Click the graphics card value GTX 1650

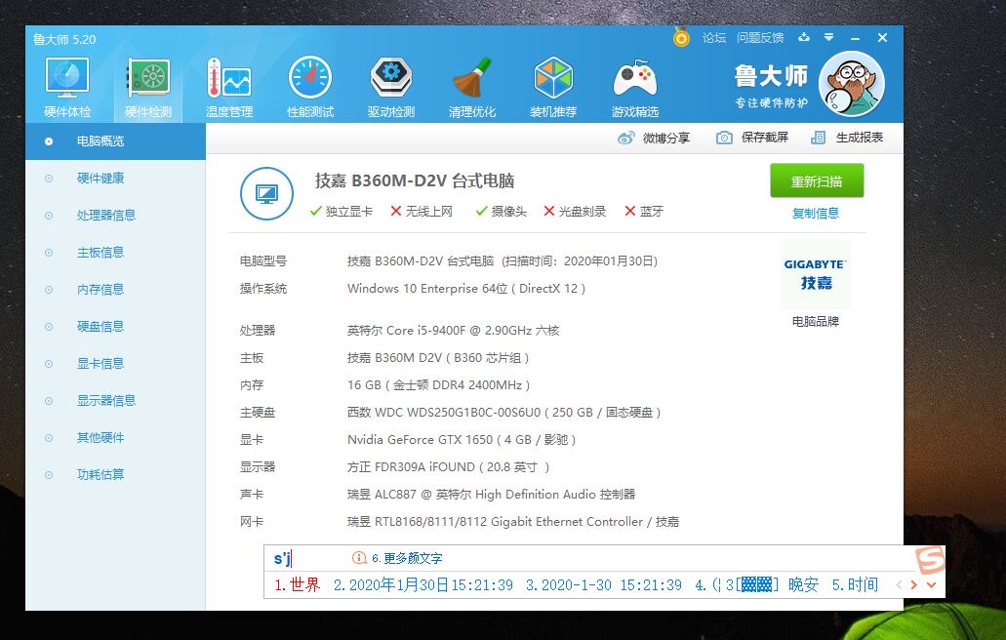tap(462, 439)
